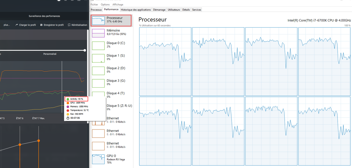Image resolution: width=352 pixels, height=168 pixels.
Task: Open the Historique des applications tab
Action: 136,10
